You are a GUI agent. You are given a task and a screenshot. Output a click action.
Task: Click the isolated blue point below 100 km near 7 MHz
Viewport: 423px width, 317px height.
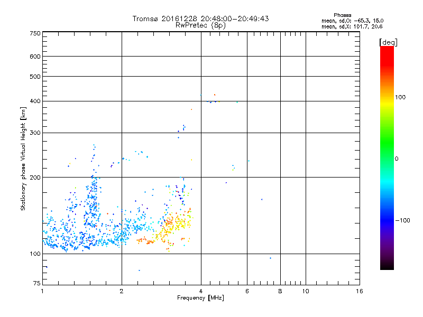tap(270, 258)
